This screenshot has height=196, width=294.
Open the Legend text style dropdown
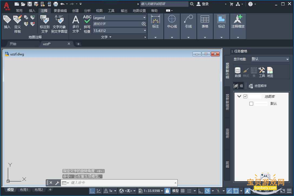click(144, 18)
